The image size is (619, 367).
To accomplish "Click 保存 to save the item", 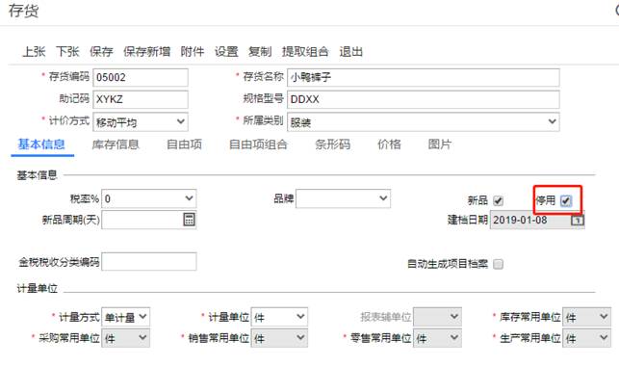I will click(x=101, y=51).
